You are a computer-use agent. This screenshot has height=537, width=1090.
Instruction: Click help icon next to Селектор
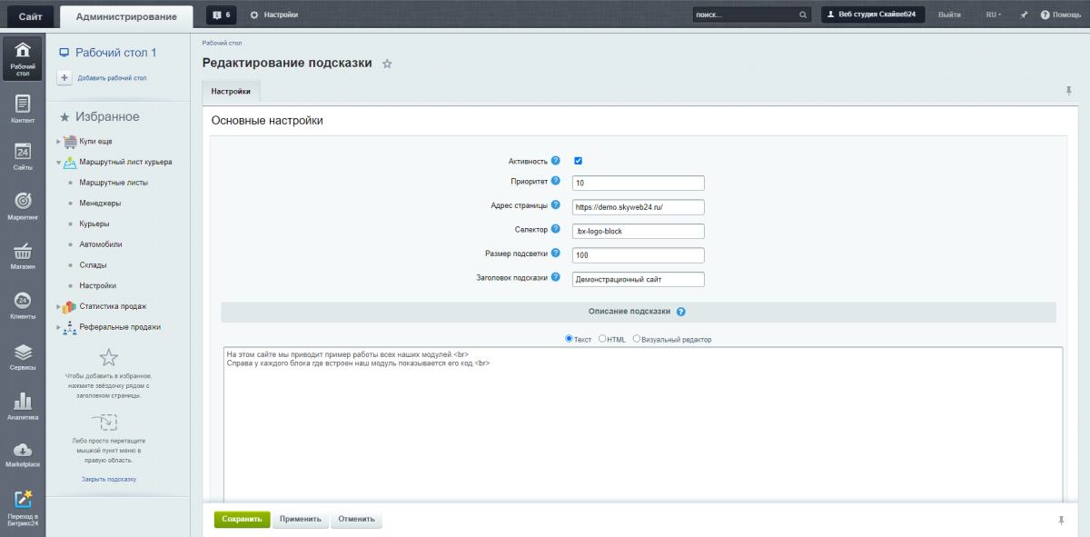point(555,229)
